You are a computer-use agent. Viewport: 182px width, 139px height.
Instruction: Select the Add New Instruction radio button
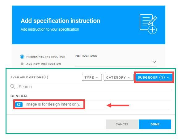click(22, 64)
